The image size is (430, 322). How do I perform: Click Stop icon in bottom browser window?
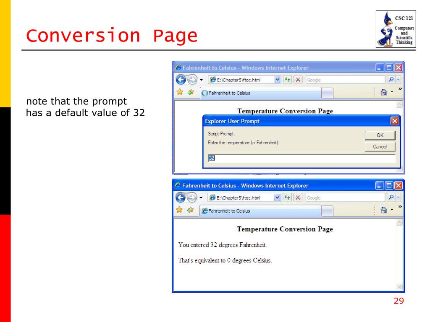298,197
